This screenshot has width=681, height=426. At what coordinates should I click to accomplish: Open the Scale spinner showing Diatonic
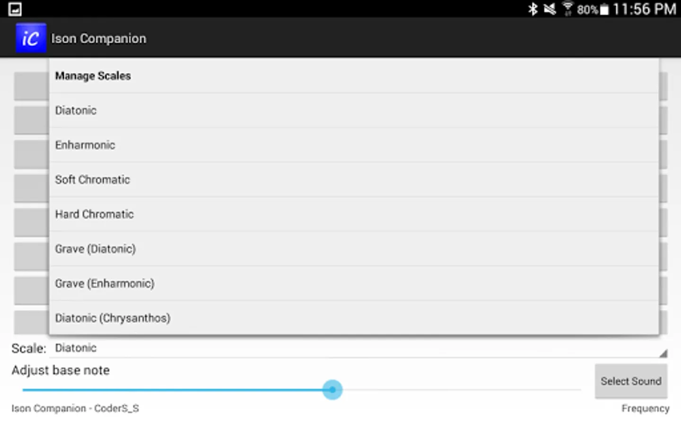coord(358,348)
